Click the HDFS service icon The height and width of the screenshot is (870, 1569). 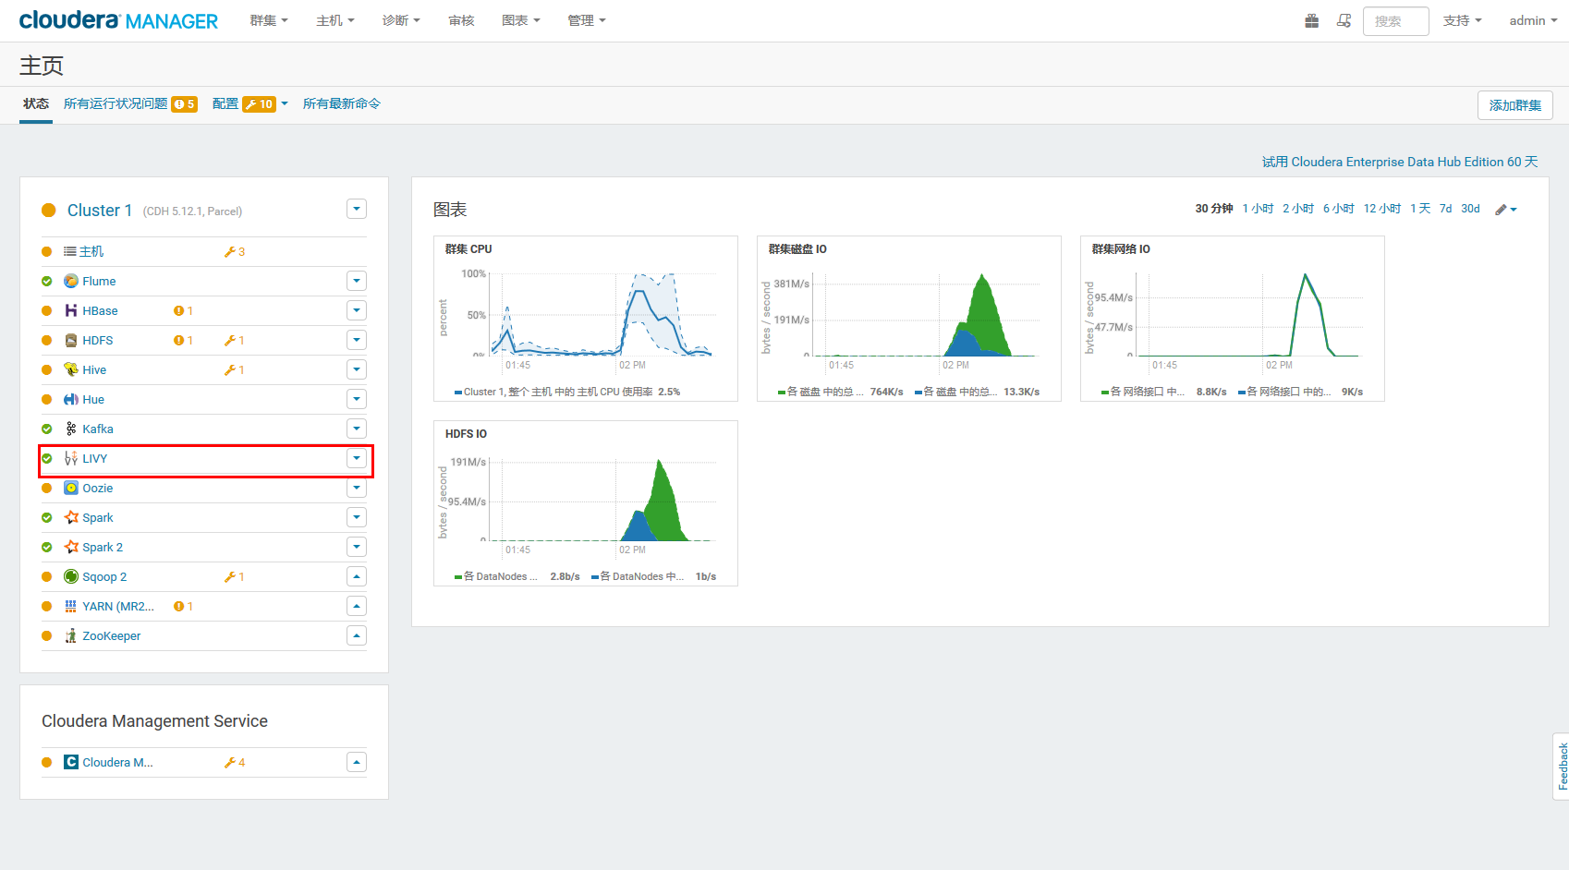[x=71, y=340]
